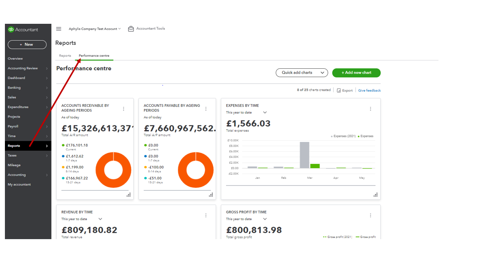Toggle the hamburger navigation menu icon
This screenshot has width=483, height=272.
58,29
